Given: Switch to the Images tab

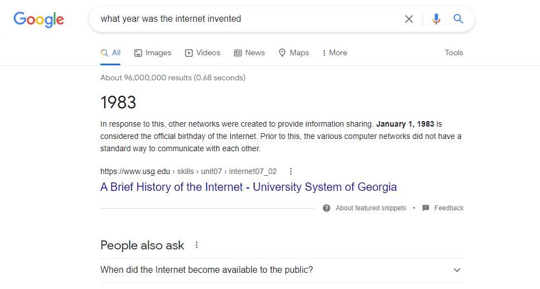Looking at the screenshot, I should 153,52.
